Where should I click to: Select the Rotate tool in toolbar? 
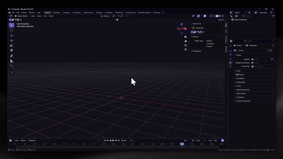tap(12, 40)
